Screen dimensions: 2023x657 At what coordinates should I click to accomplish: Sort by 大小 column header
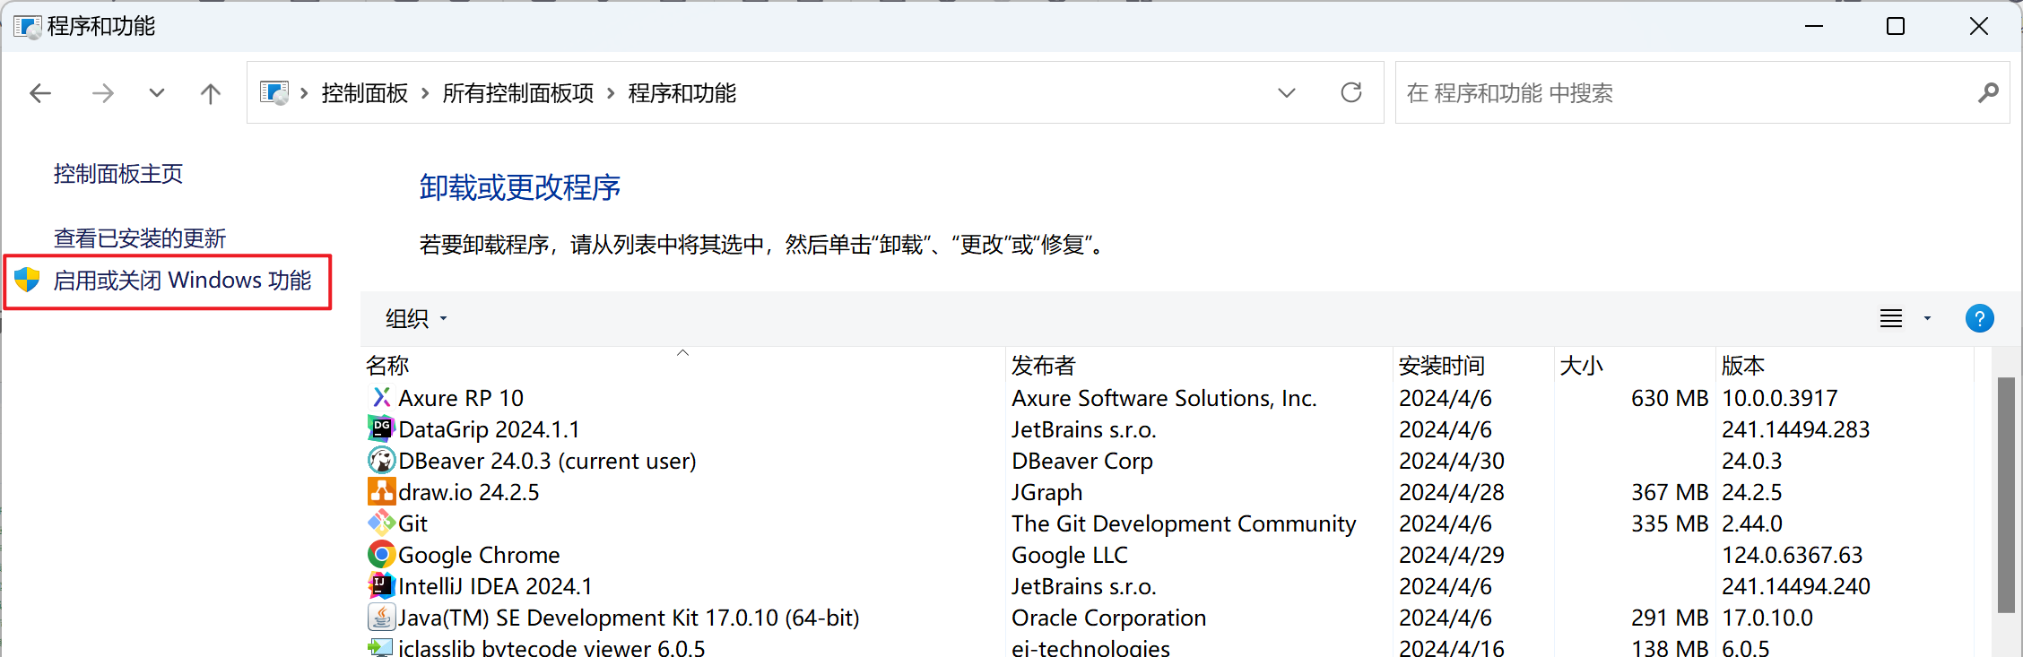[x=1635, y=365]
